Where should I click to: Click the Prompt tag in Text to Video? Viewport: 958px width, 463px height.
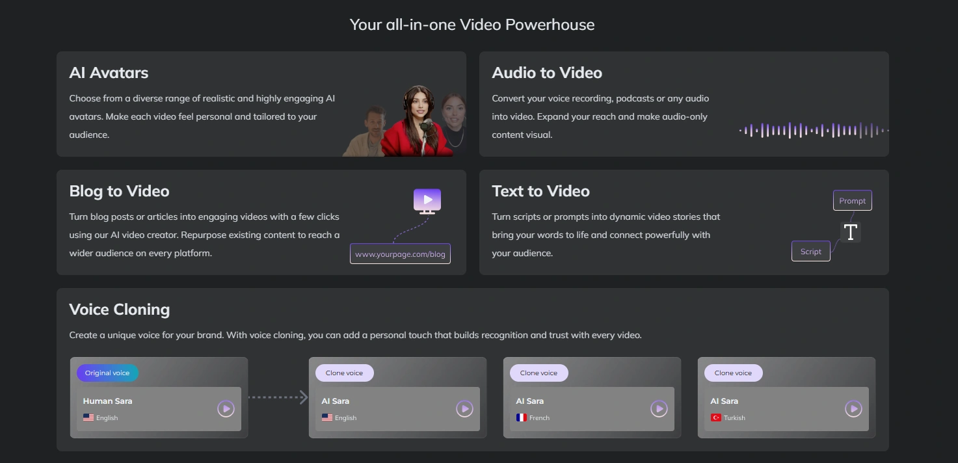pyautogui.click(x=853, y=200)
